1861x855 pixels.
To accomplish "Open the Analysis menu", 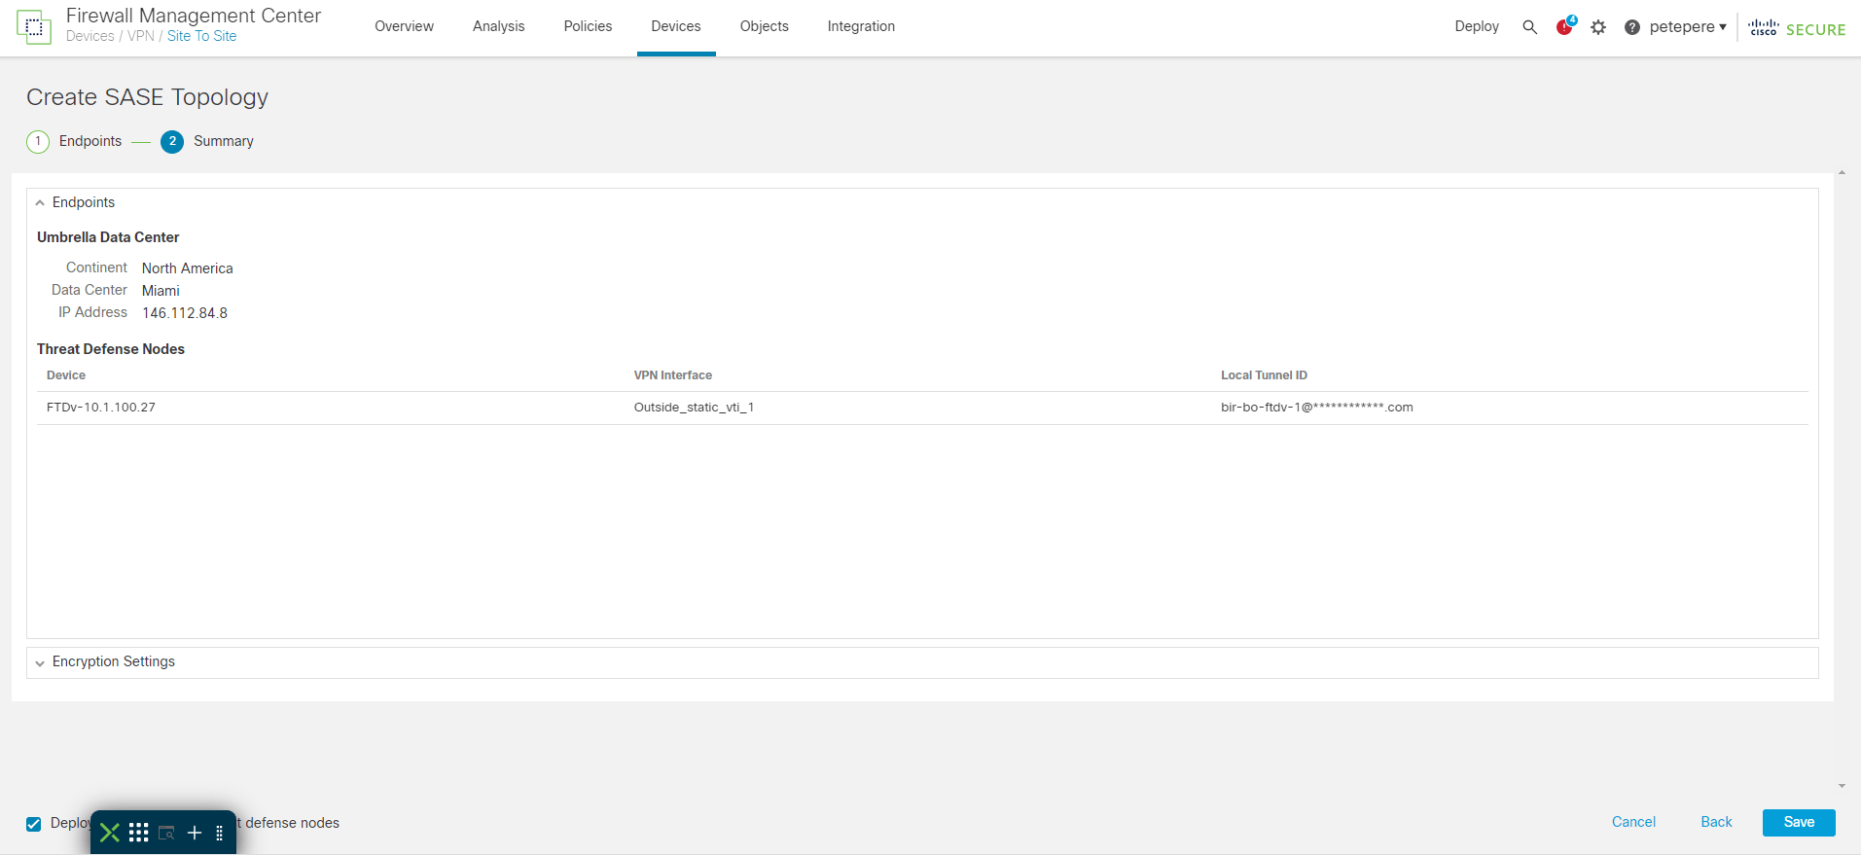I will click(x=499, y=26).
